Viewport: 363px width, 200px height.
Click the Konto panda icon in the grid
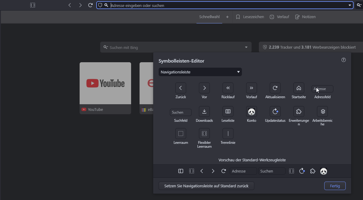coord(251,111)
